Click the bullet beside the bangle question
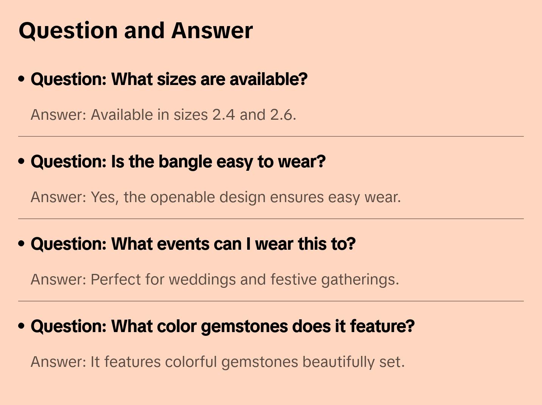Viewport: 542px width, 405px height. (x=22, y=161)
